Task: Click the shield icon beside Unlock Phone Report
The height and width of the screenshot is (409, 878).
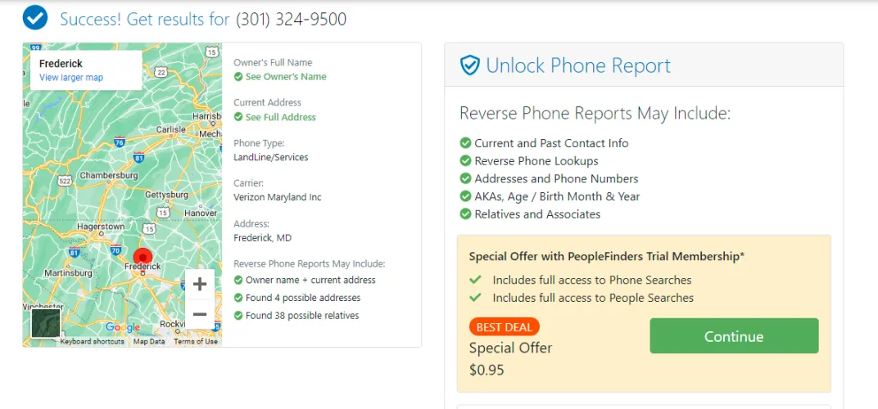Action: click(469, 65)
